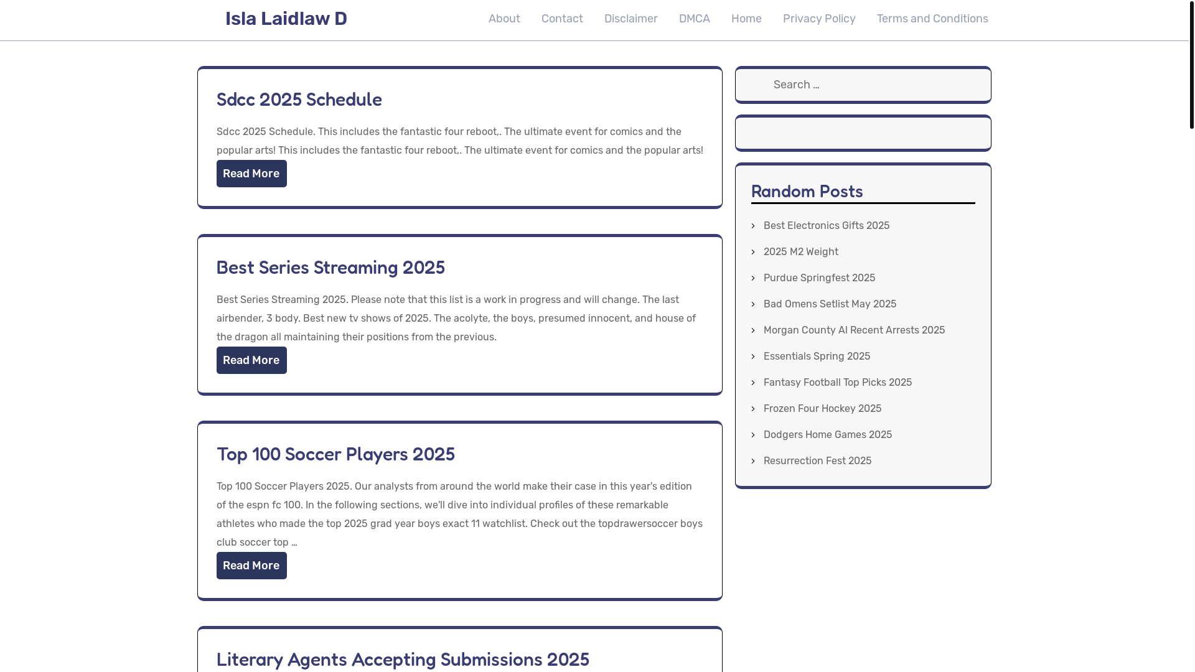1195x672 pixels.
Task: Open Essentials Spring 2025 link
Action: click(x=817, y=357)
